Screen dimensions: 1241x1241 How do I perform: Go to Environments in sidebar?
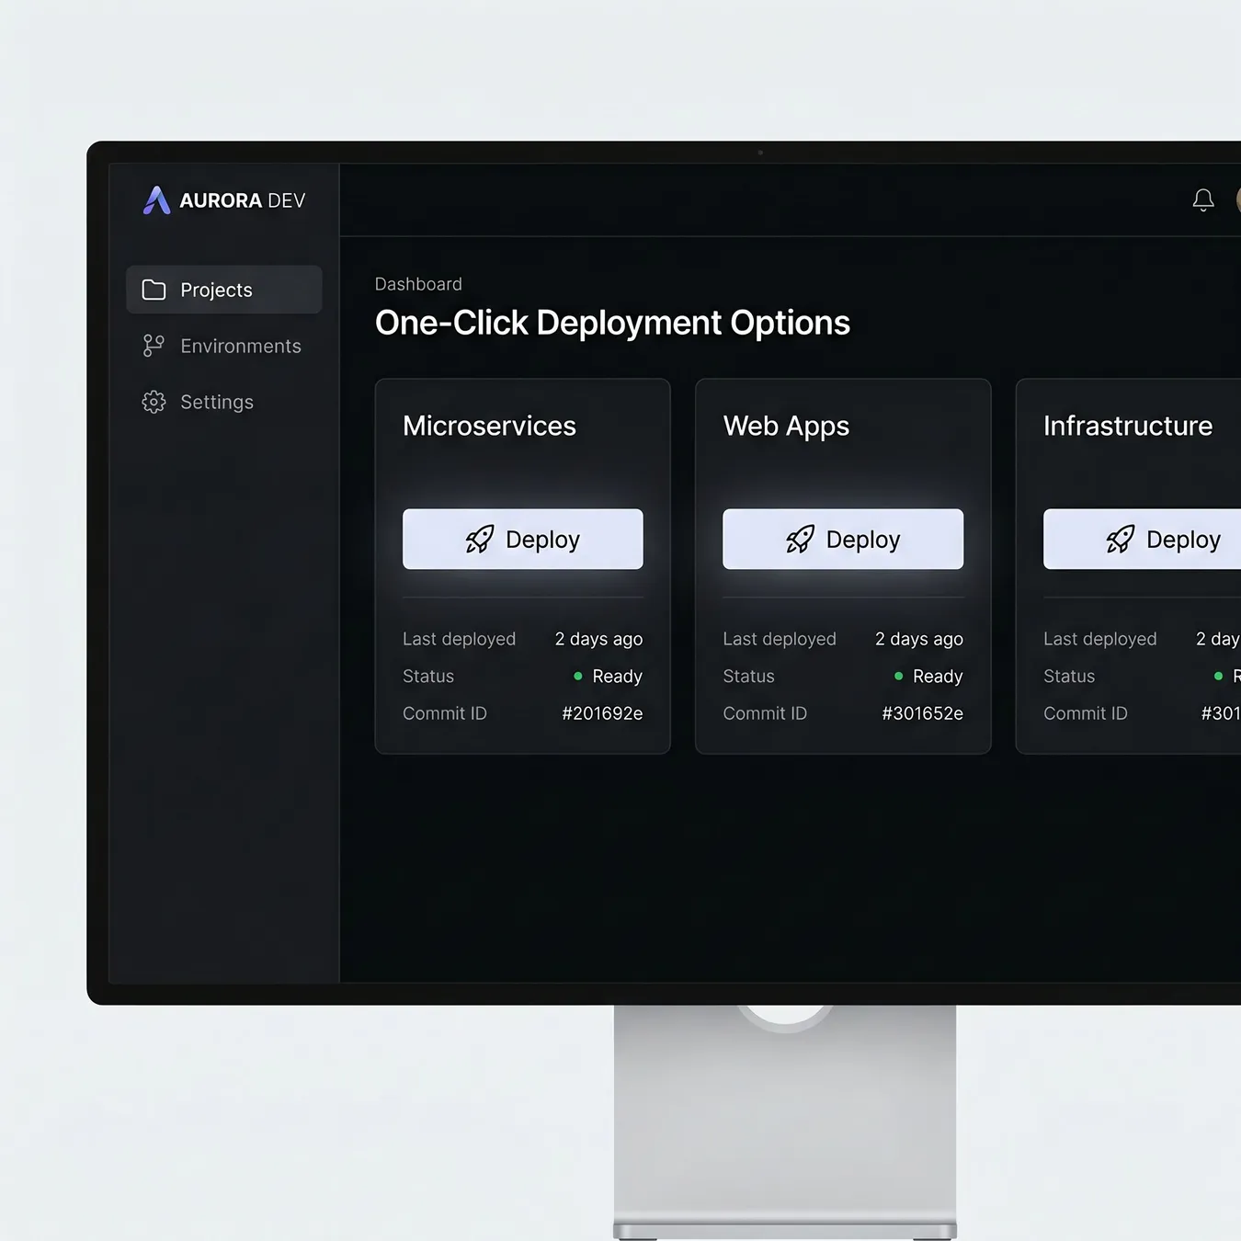(224, 346)
